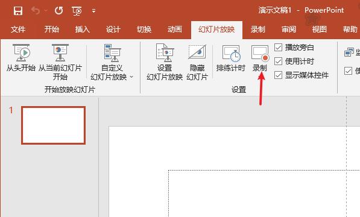Open the Undo history dropdown arrow
360x217 pixels.
pyautogui.click(x=46, y=11)
